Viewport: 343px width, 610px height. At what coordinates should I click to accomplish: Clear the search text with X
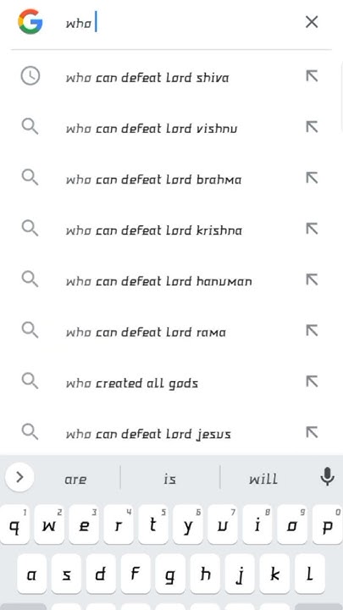[312, 22]
